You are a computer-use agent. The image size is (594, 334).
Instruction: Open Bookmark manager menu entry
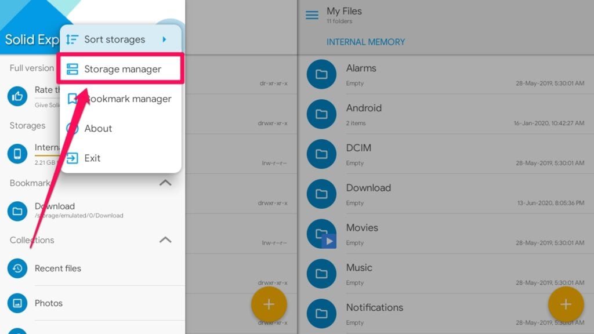tap(121, 99)
